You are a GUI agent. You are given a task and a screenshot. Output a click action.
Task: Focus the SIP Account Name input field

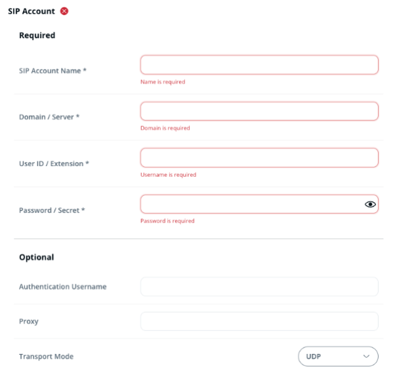[259, 65]
